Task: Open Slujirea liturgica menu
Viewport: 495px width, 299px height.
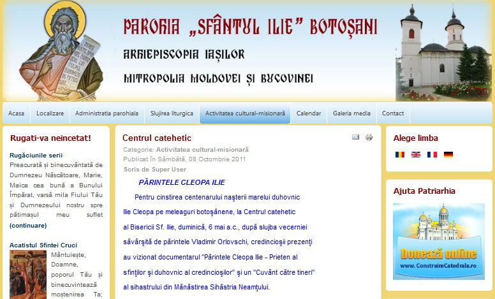Action: (172, 113)
